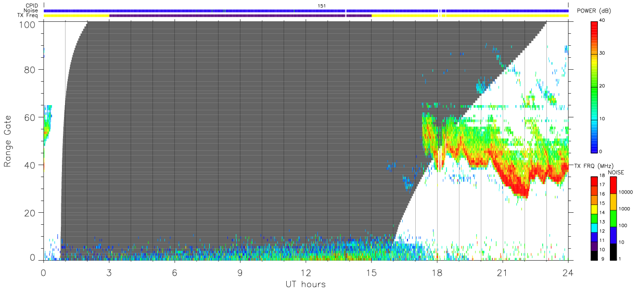Click the 40 tick on Range Gate axis
Viewport: 639px width, 295px height.
click(30, 165)
